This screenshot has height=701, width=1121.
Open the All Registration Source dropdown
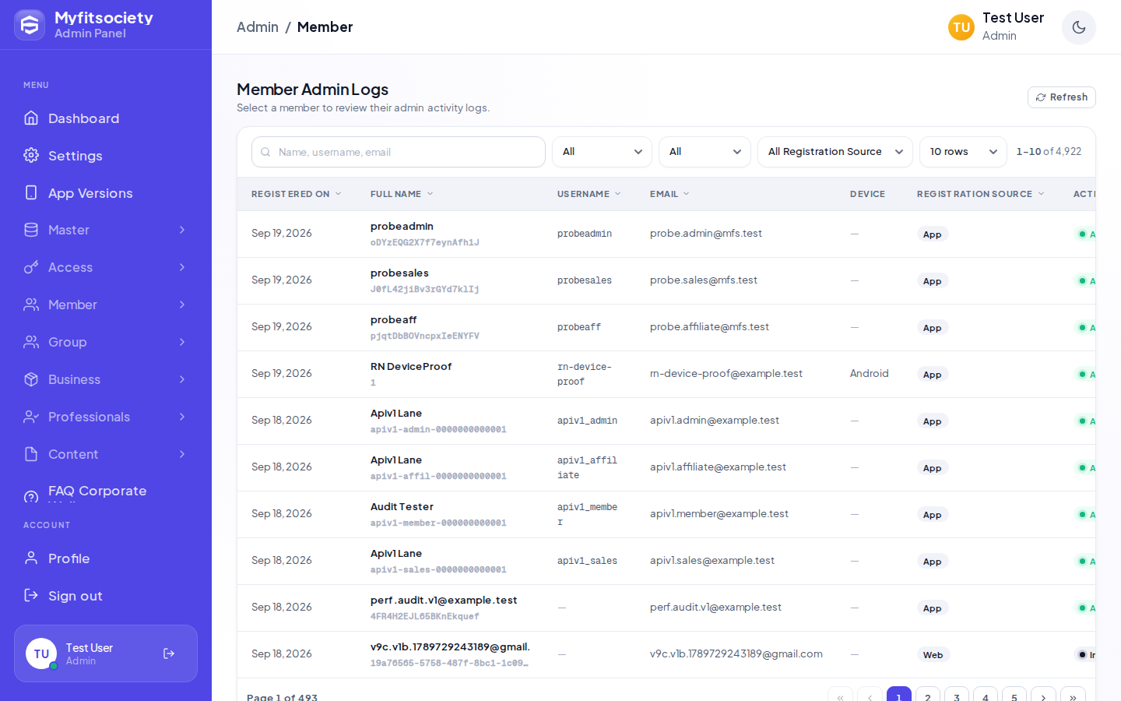click(x=835, y=152)
